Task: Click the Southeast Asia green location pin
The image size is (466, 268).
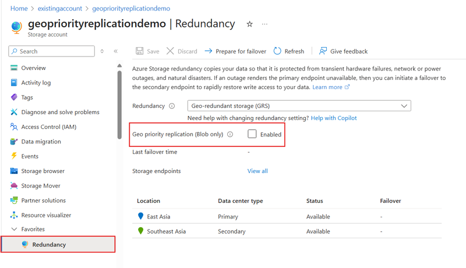Action: click(141, 231)
